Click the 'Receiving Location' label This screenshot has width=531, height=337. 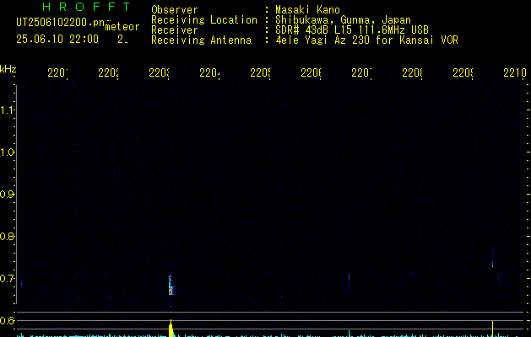tap(204, 20)
